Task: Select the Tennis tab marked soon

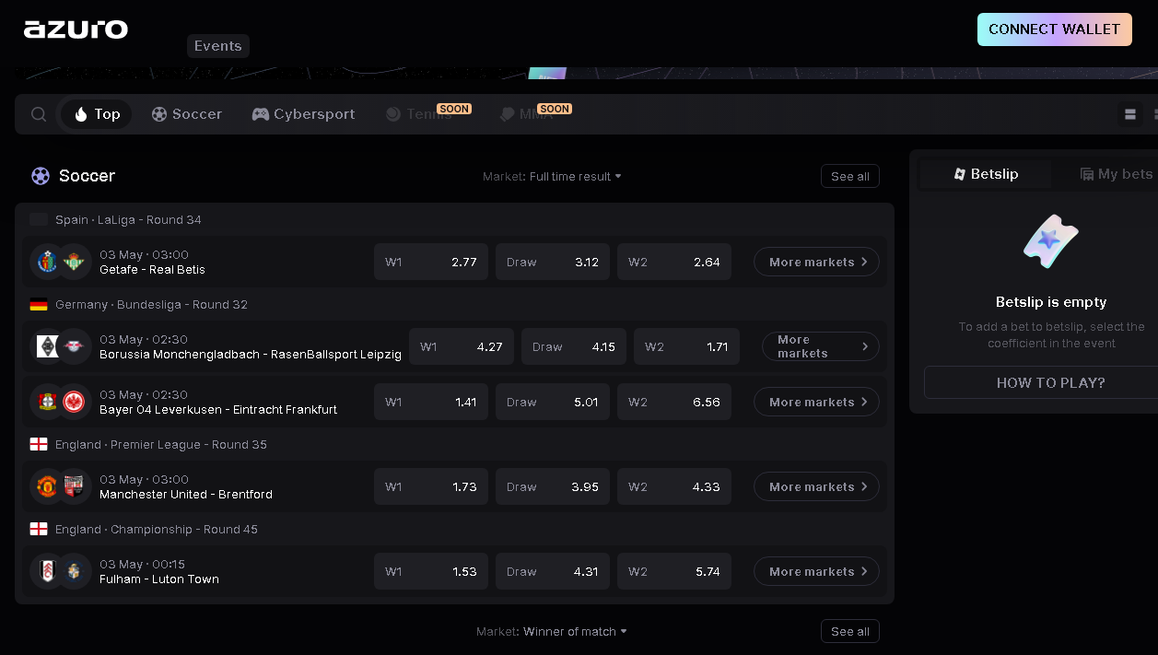Action: [419, 114]
